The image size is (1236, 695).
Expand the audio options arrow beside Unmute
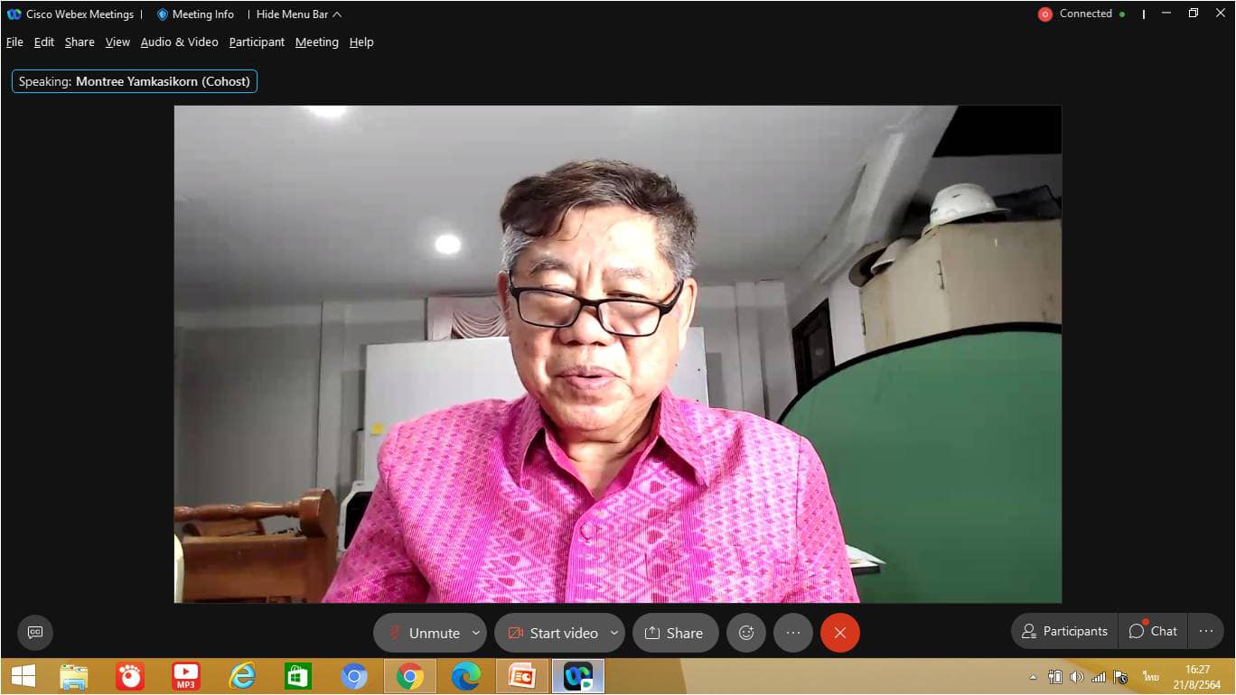(476, 633)
